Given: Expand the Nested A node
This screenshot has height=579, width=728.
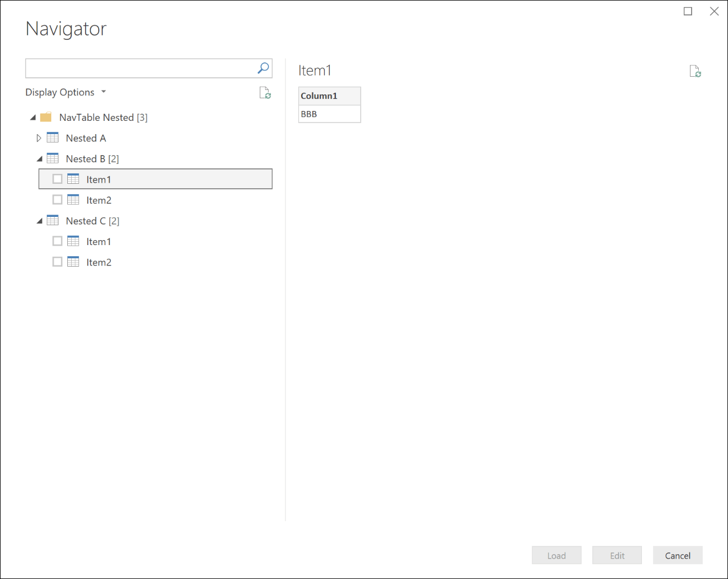Looking at the screenshot, I should coord(39,137).
